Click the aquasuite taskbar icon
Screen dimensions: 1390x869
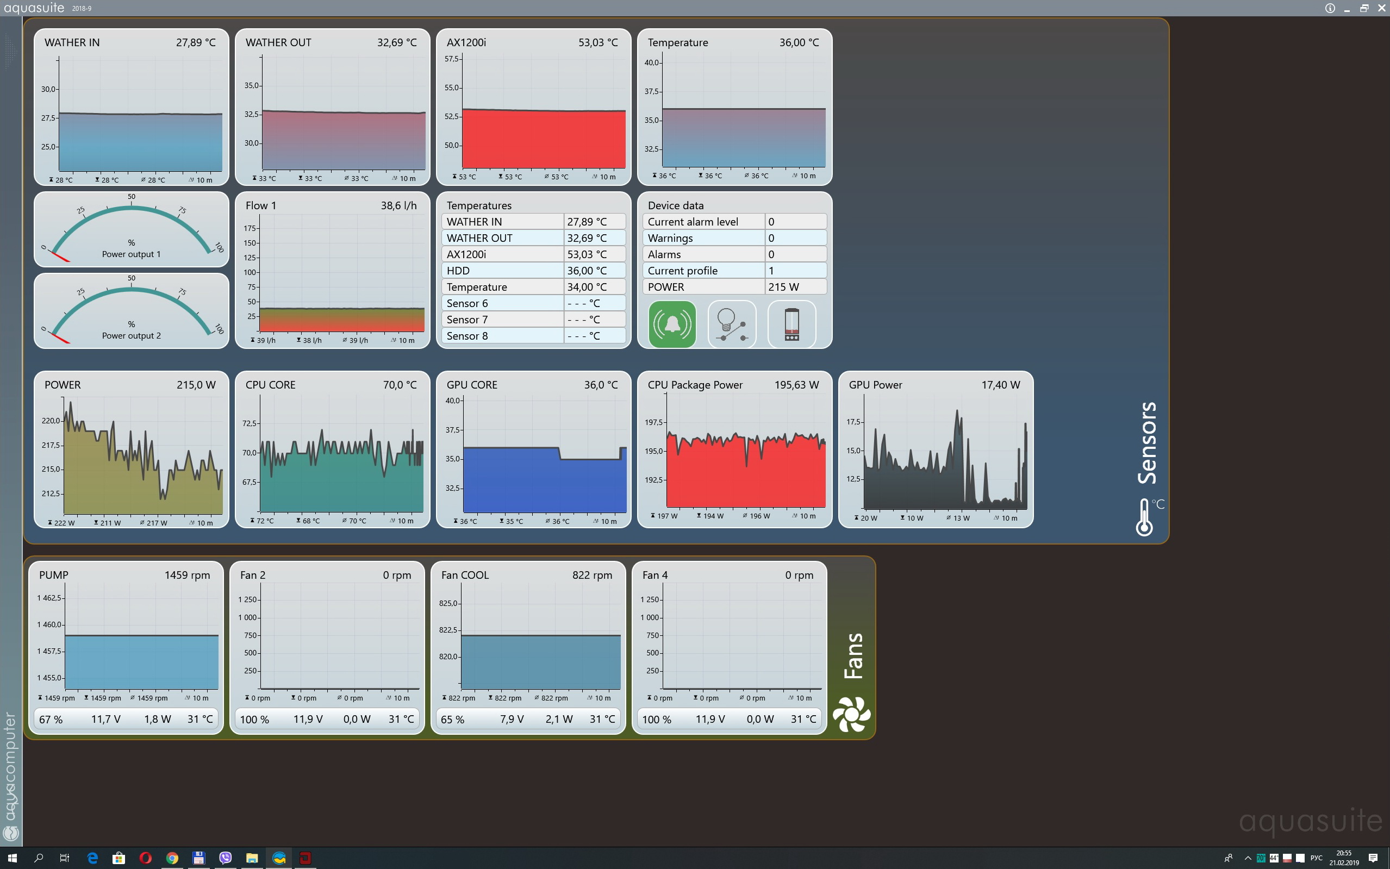point(279,858)
